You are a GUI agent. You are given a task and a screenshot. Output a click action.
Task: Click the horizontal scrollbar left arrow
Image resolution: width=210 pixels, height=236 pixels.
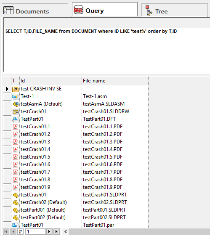(66, 231)
